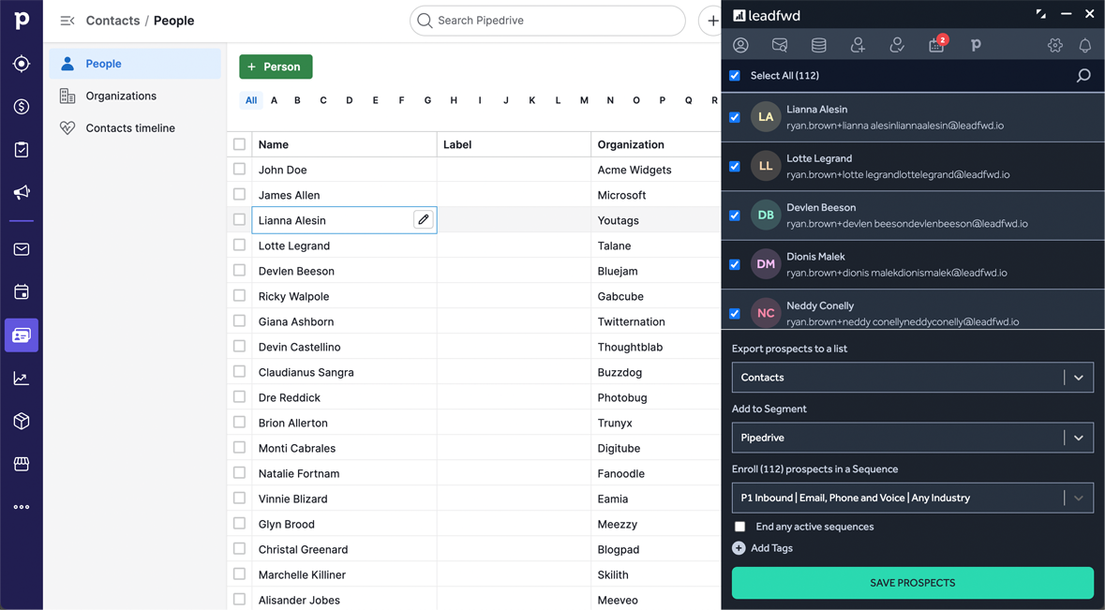
Task: Open Add to Segment Pipedrive dropdown
Action: tap(913, 438)
